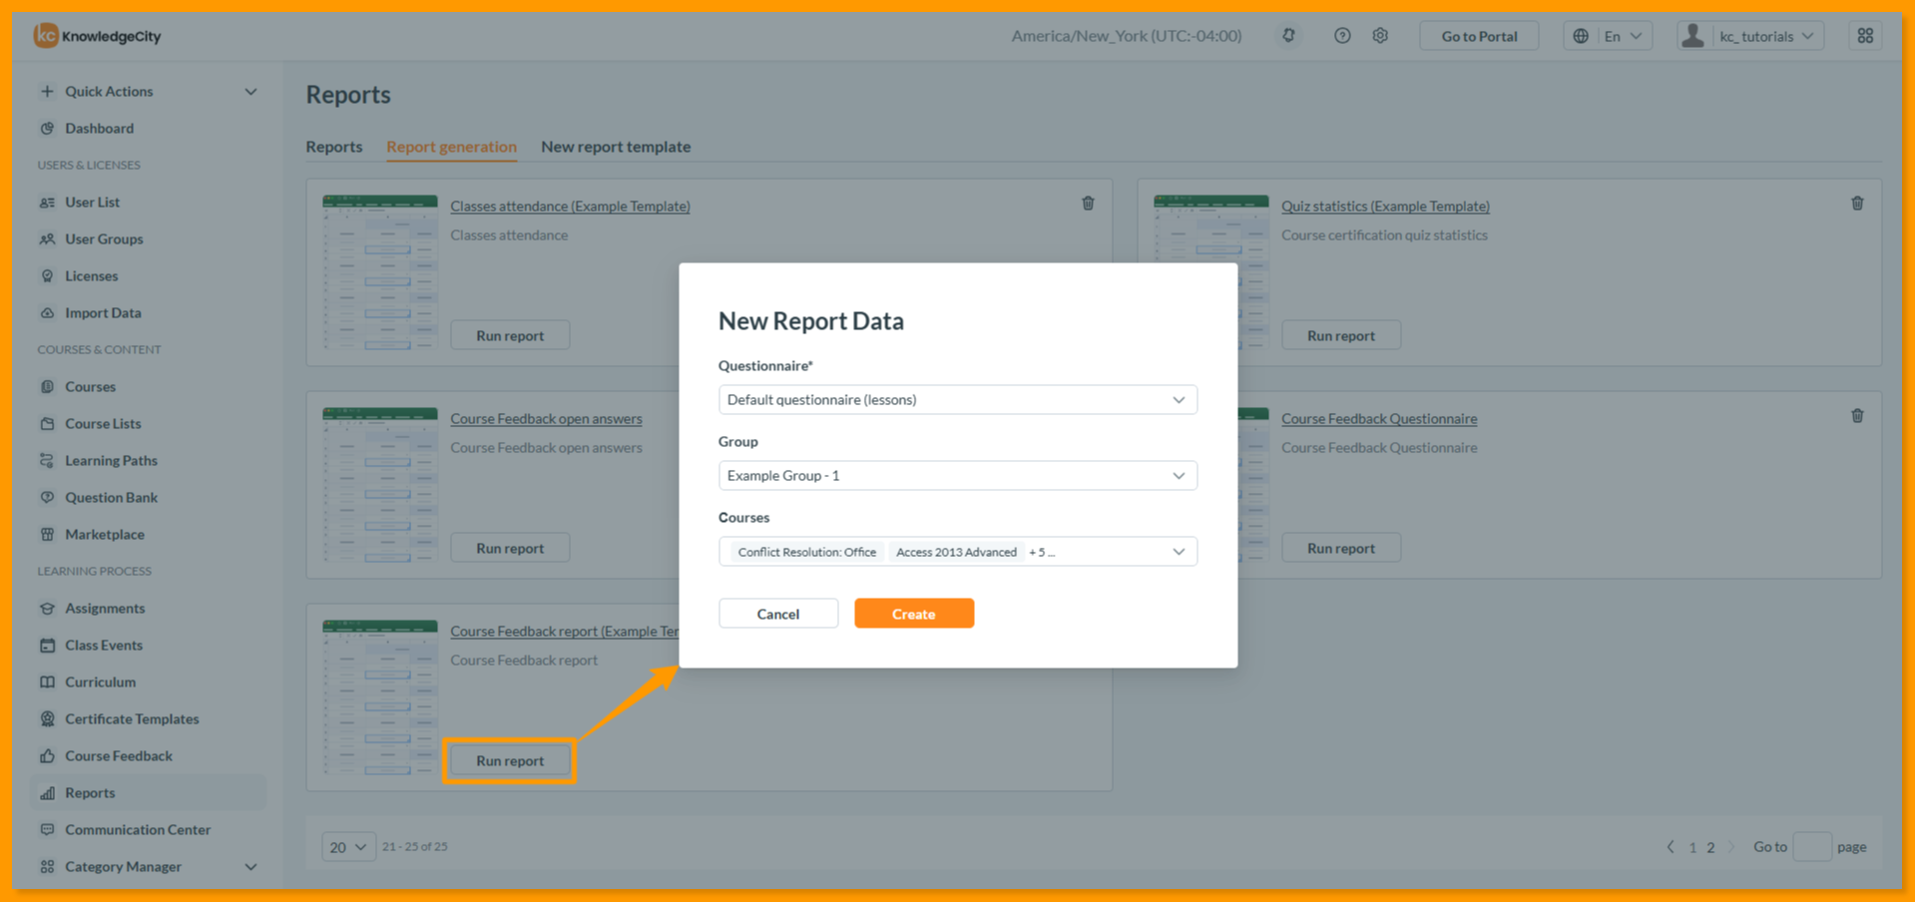
Task: Switch to the Reports tab
Action: click(x=333, y=146)
